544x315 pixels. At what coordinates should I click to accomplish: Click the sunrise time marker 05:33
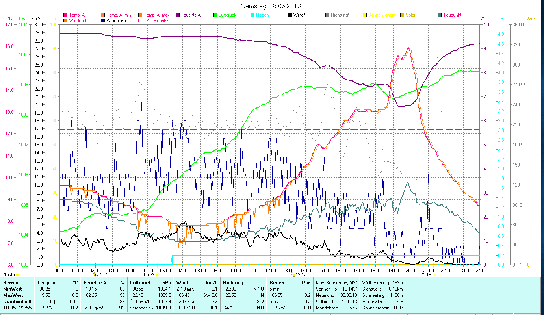pos(149,275)
